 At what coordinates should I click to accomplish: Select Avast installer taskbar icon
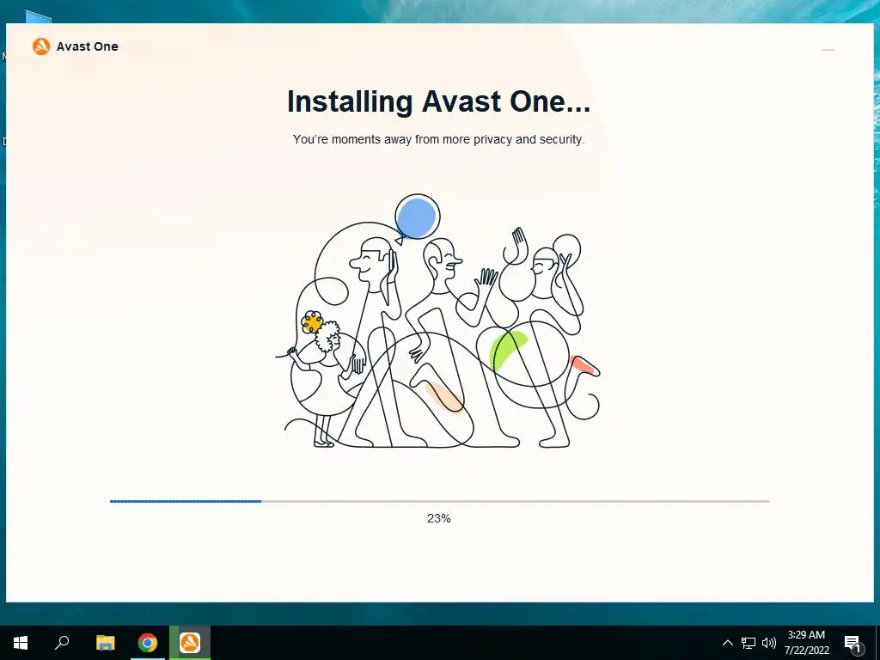pos(190,643)
